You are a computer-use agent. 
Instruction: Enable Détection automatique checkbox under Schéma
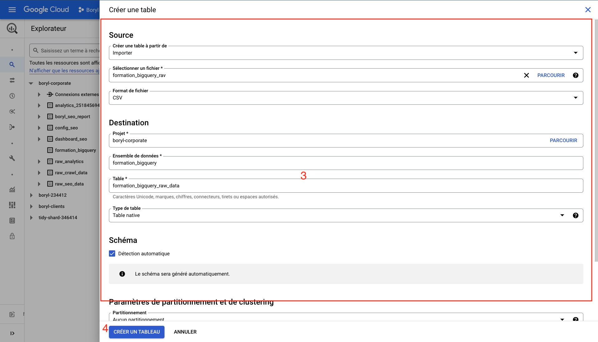tap(112, 253)
